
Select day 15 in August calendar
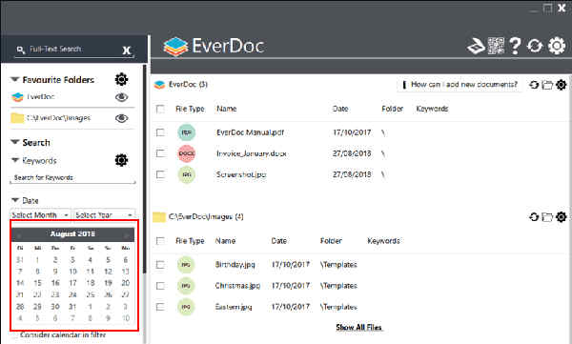(x=37, y=283)
